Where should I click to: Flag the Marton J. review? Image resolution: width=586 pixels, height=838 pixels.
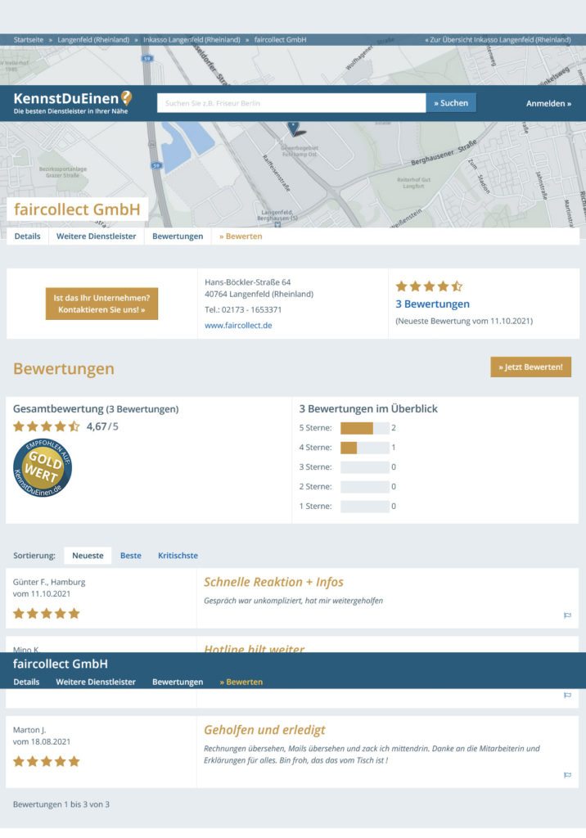pos(567,775)
